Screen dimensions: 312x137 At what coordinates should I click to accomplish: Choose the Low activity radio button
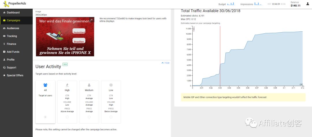coord(111,117)
